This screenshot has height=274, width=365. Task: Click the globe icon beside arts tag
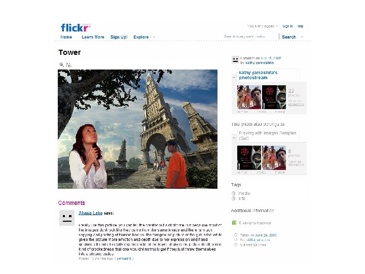click(x=234, y=198)
